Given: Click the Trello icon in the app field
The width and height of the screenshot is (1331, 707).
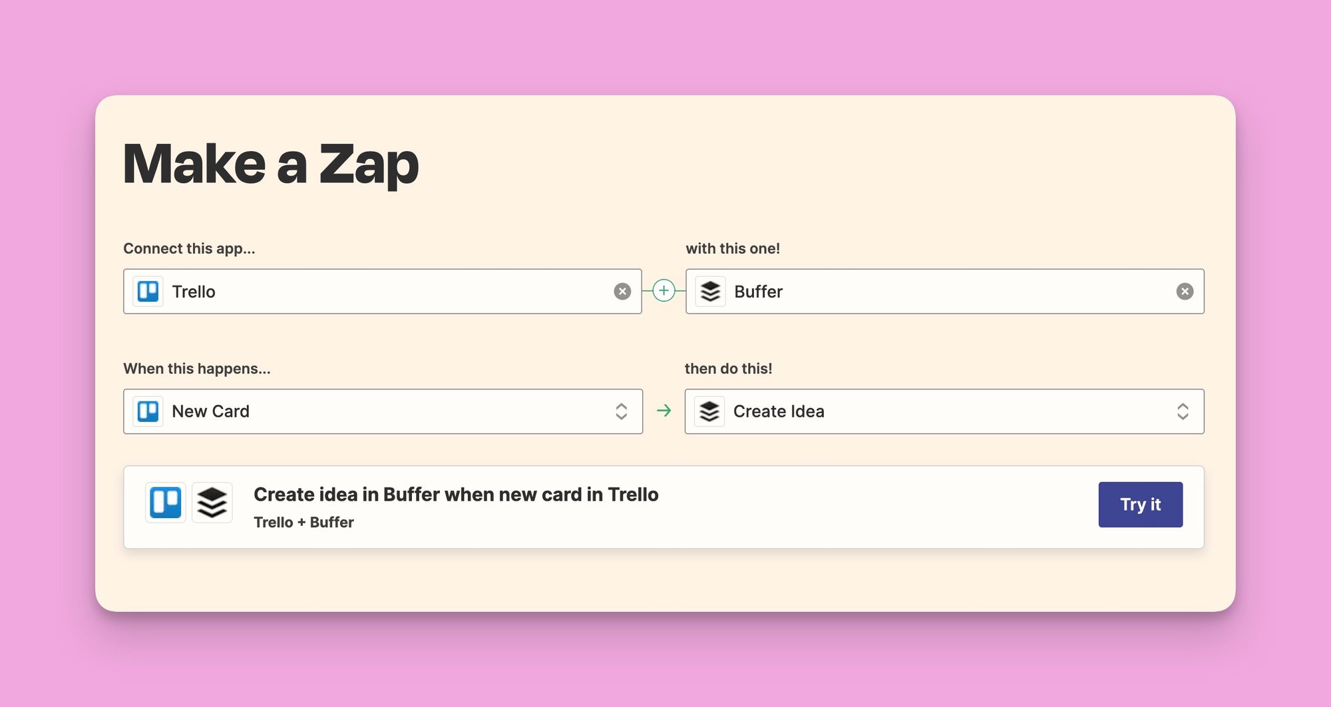Looking at the screenshot, I should (147, 291).
